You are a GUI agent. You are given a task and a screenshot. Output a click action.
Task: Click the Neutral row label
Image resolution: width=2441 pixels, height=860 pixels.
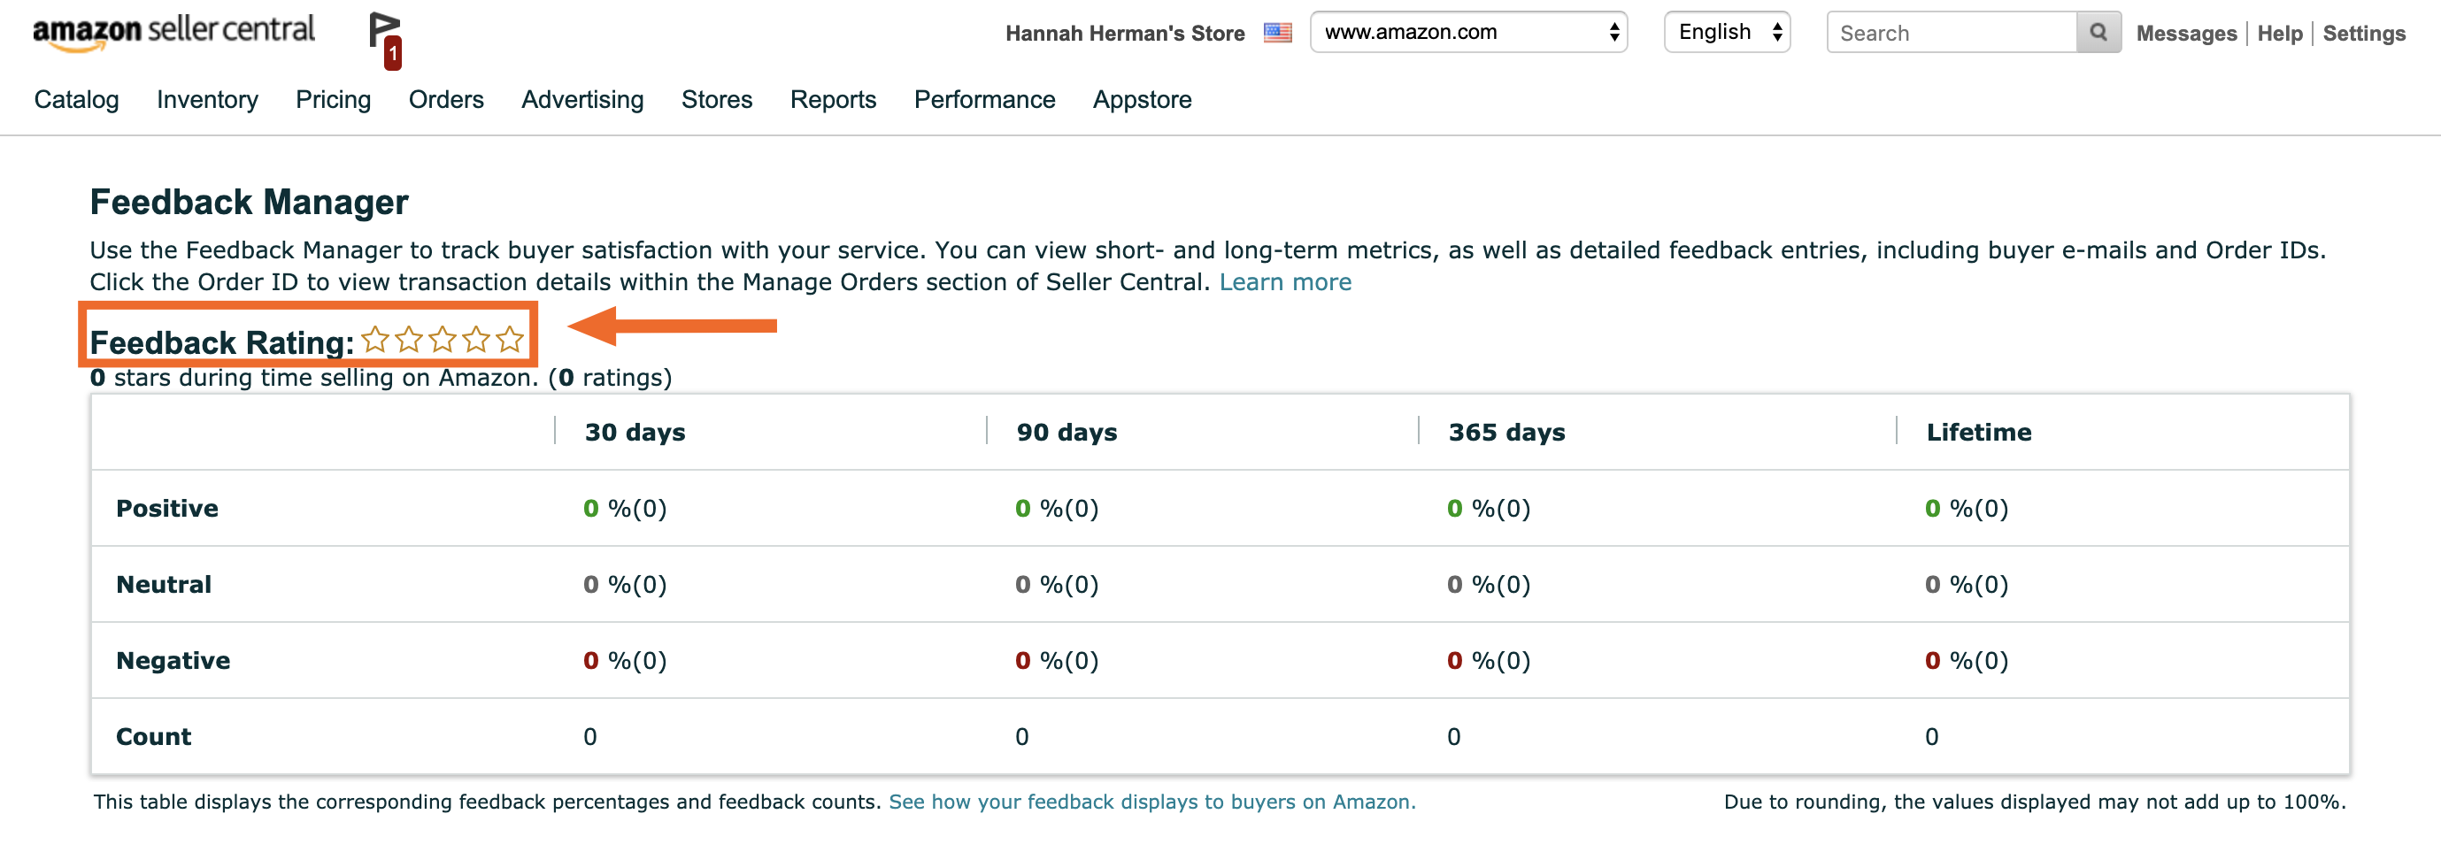coord(163,584)
